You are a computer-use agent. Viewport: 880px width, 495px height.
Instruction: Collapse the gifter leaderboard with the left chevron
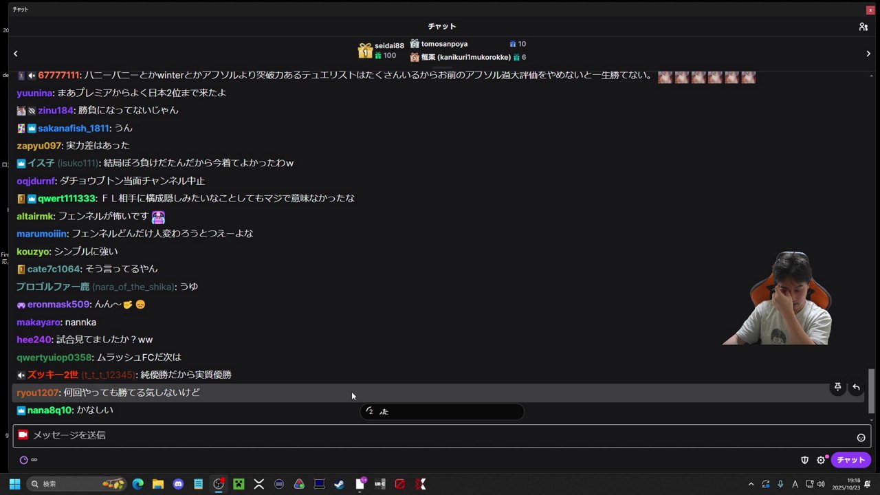[x=15, y=53]
